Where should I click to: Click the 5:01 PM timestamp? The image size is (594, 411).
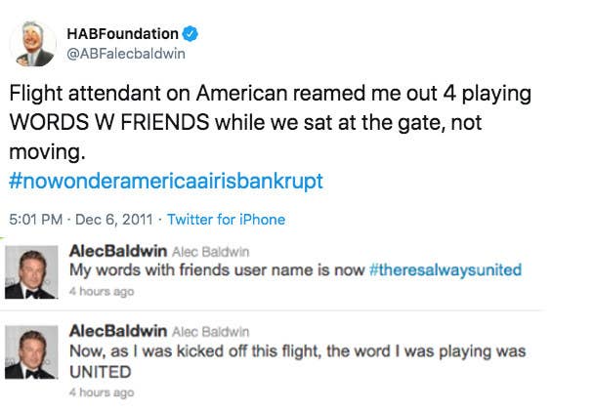[x=35, y=220]
